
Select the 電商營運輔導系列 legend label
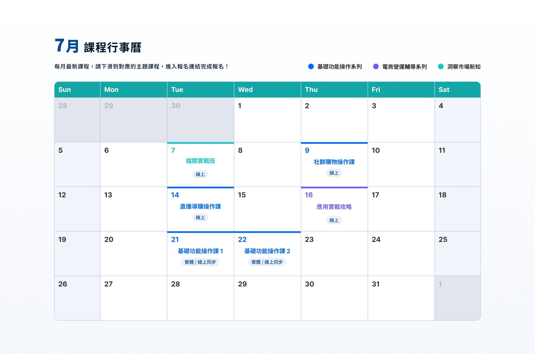pos(405,67)
